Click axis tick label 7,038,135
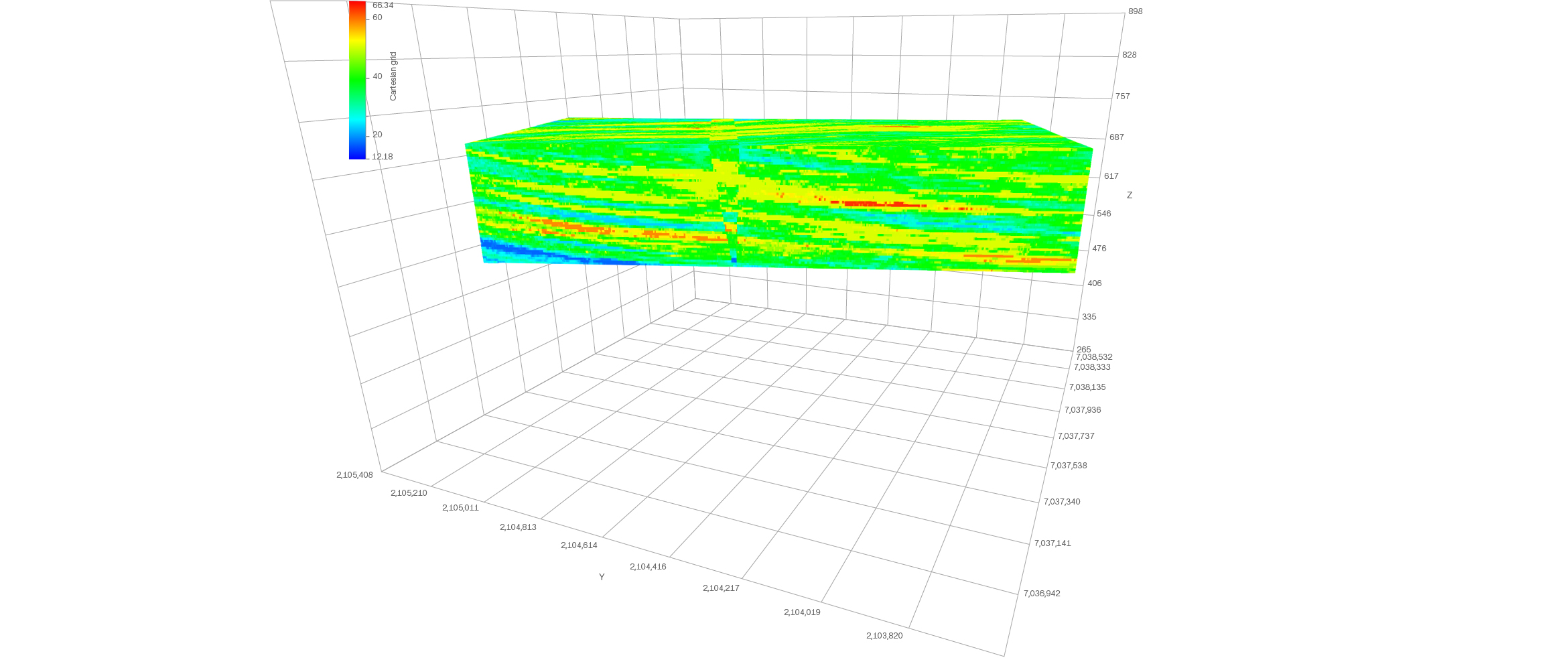The width and height of the screenshot is (1565, 670). point(1087,387)
